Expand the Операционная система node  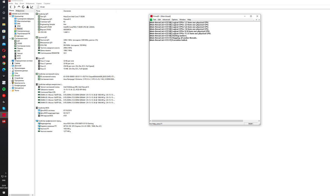(x=10, y=61)
